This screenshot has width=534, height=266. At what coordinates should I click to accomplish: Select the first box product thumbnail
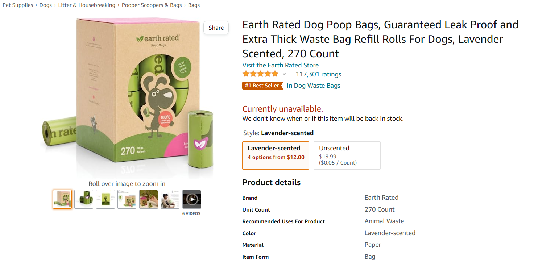click(62, 199)
